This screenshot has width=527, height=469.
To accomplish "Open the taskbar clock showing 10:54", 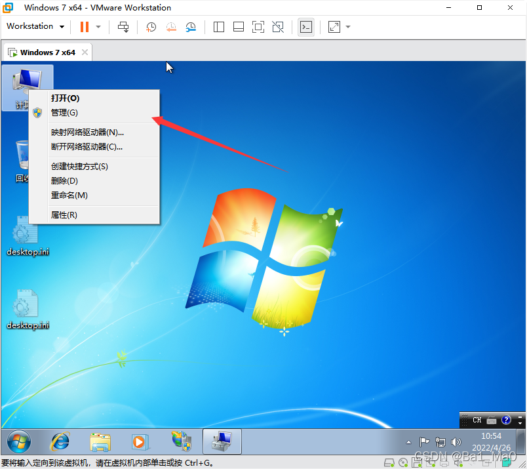I will click(491, 441).
